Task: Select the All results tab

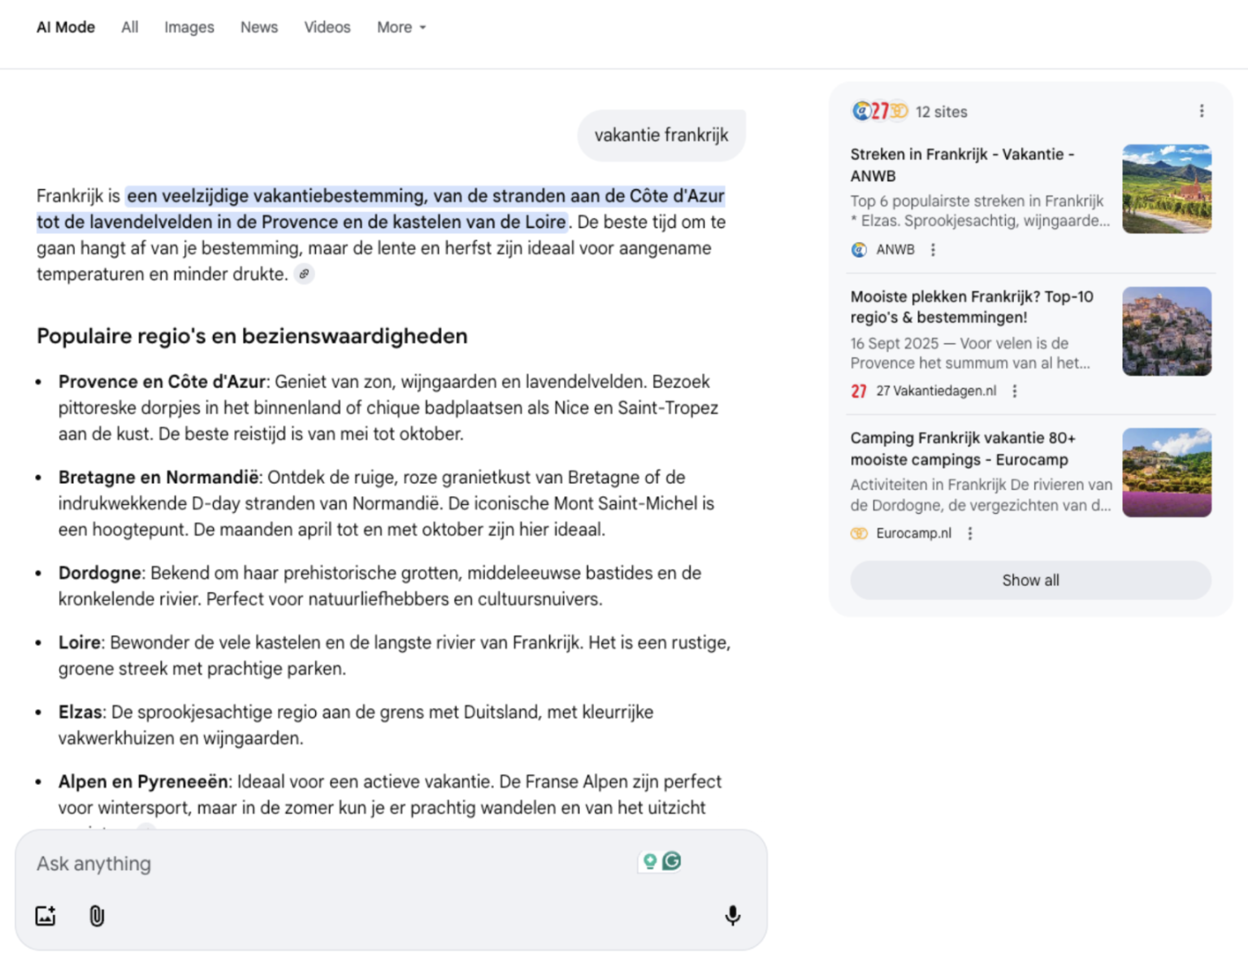Action: (x=130, y=28)
